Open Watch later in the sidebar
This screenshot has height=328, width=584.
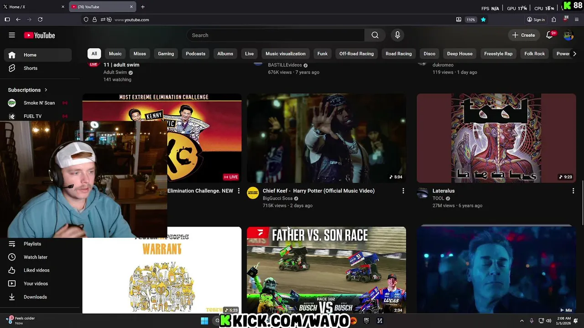[38, 257]
